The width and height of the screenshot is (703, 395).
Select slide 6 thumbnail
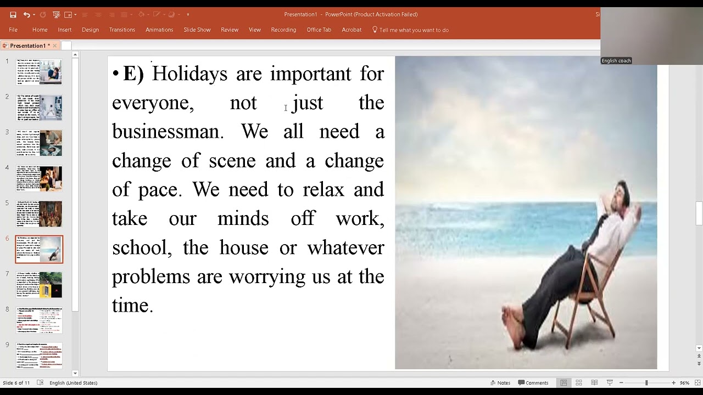point(39,249)
